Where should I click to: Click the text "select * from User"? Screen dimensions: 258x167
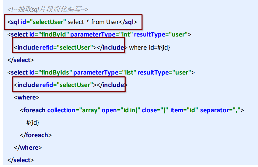pyautogui.click(x=93, y=22)
